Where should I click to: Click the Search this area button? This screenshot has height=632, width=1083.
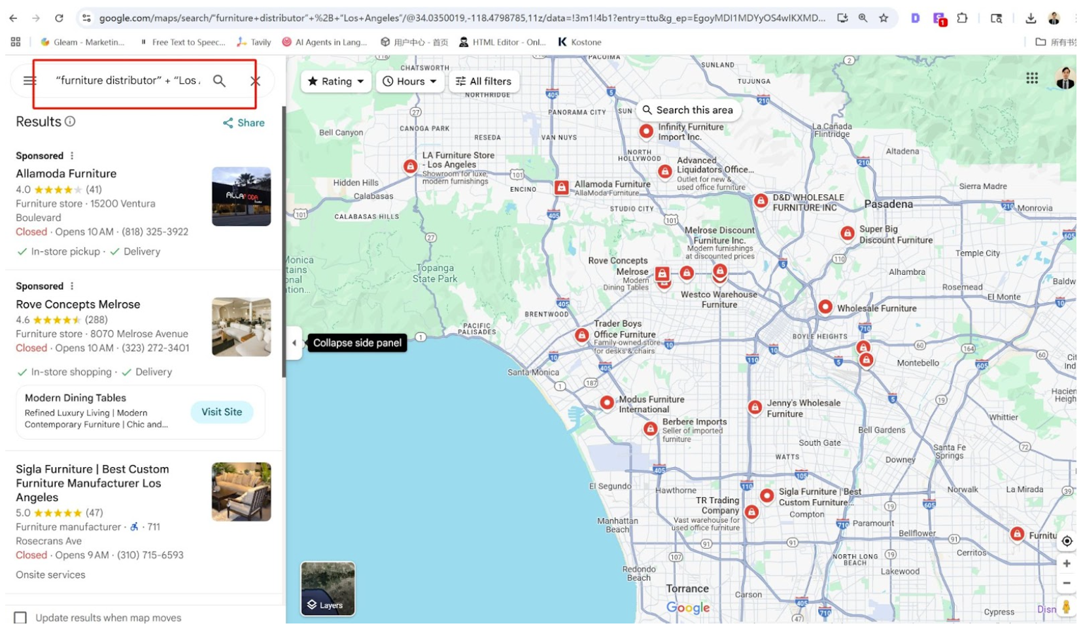(687, 110)
